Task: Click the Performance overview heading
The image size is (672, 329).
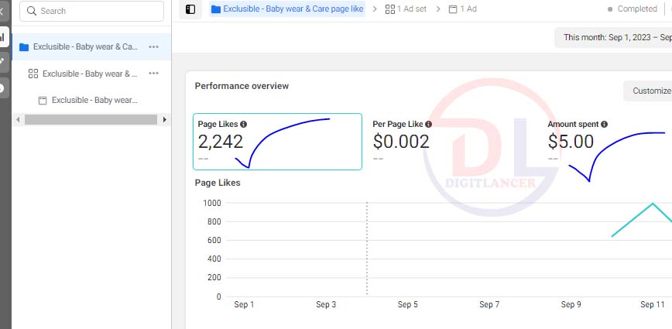Action: (x=242, y=86)
